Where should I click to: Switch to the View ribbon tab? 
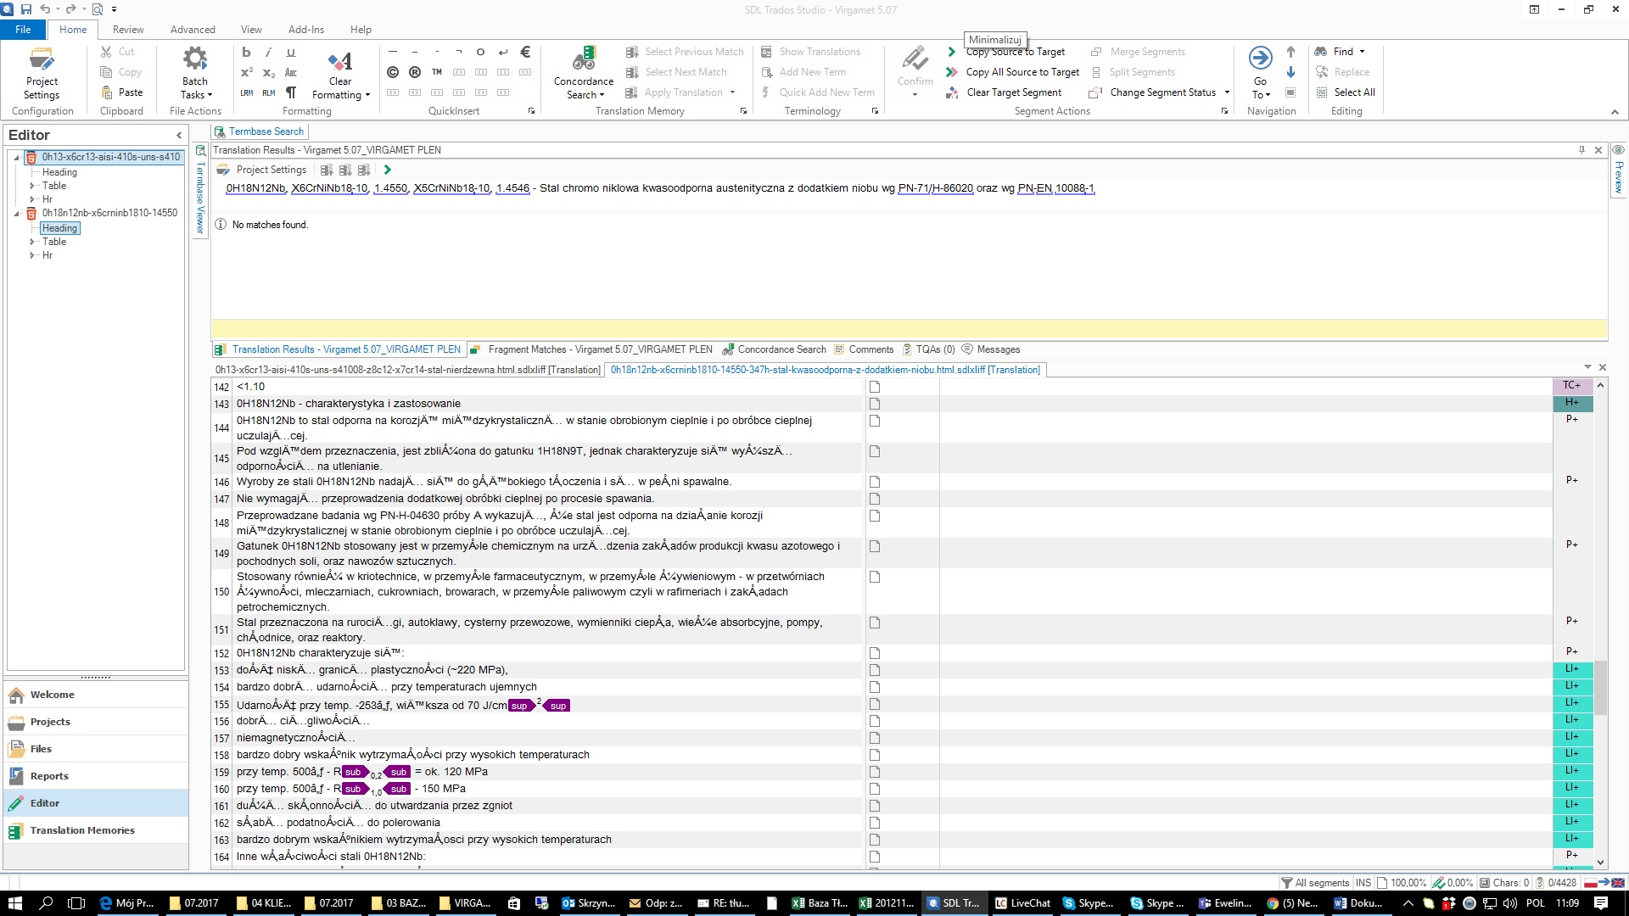coord(251,30)
